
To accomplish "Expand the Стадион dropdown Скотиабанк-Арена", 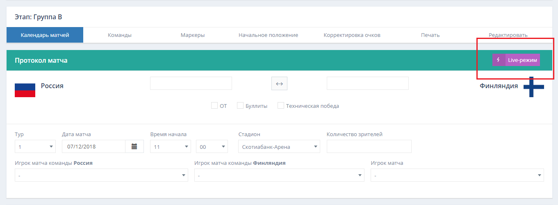I will click(279, 146).
